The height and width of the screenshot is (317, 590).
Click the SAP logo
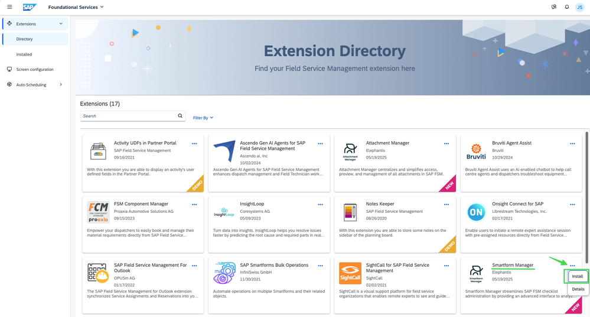30,7
